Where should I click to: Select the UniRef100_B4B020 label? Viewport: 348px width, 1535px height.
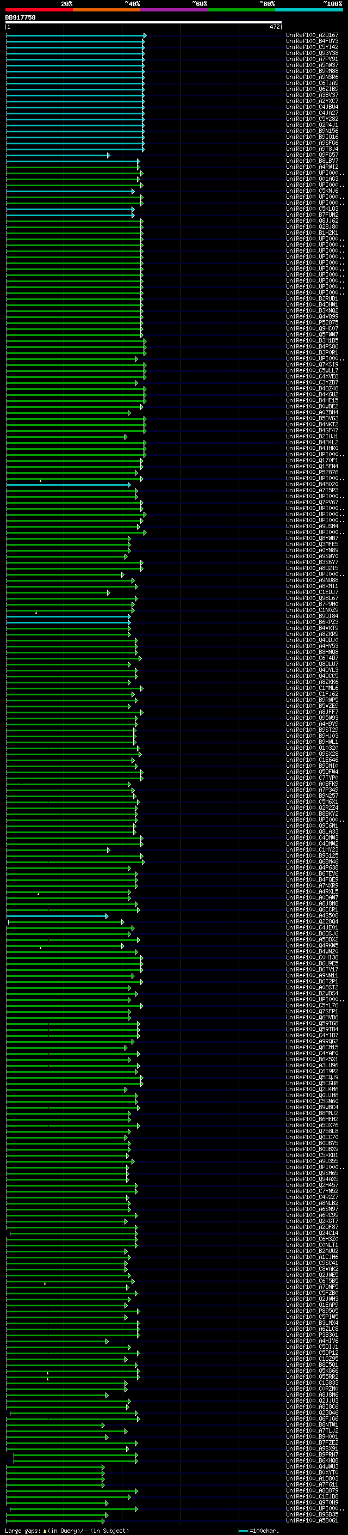coord(312,484)
